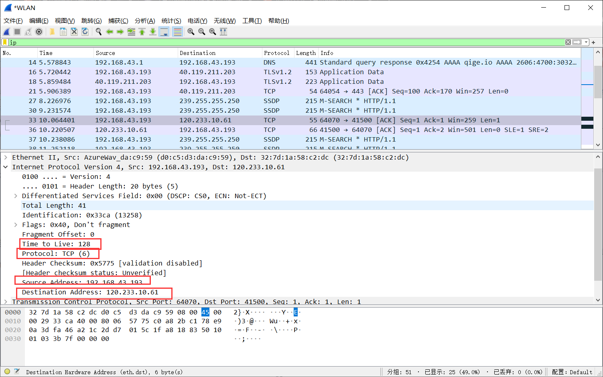Screen dimensions: 603x377
Task: Expand the Differentiated Services Field node
Action: pyautogui.click(x=16, y=196)
